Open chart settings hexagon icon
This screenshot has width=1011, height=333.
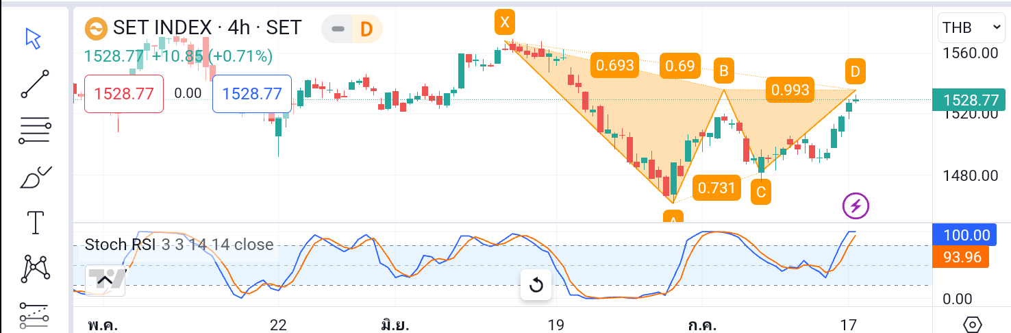[x=973, y=324]
